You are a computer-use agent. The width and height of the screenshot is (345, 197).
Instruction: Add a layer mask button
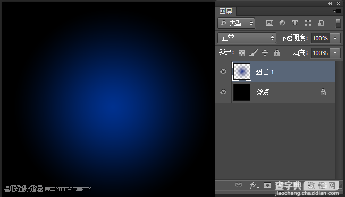click(x=267, y=185)
